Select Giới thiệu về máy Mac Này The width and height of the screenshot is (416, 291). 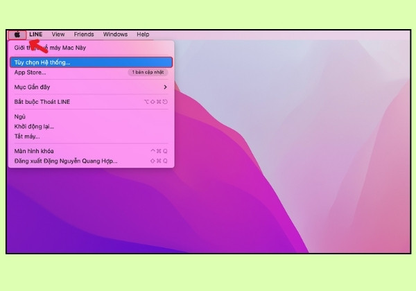click(92, 48)
